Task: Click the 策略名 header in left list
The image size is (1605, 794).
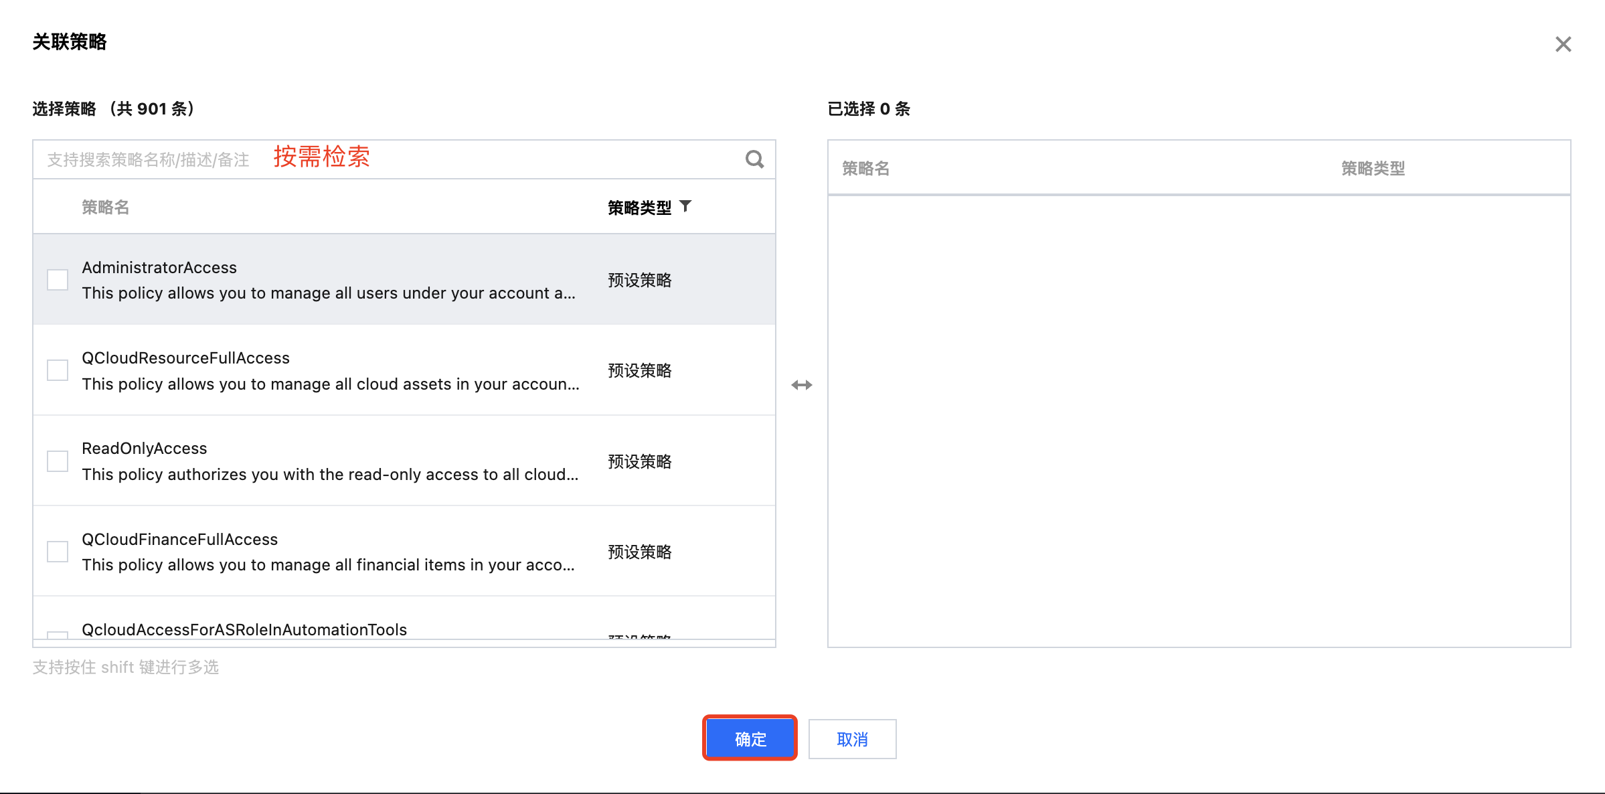Action: click(106, 208)
